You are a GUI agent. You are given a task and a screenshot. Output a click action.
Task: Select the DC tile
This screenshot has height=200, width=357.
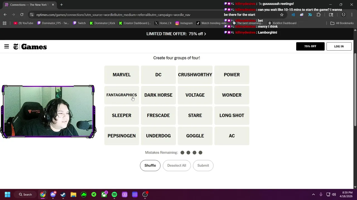point(158,75)
